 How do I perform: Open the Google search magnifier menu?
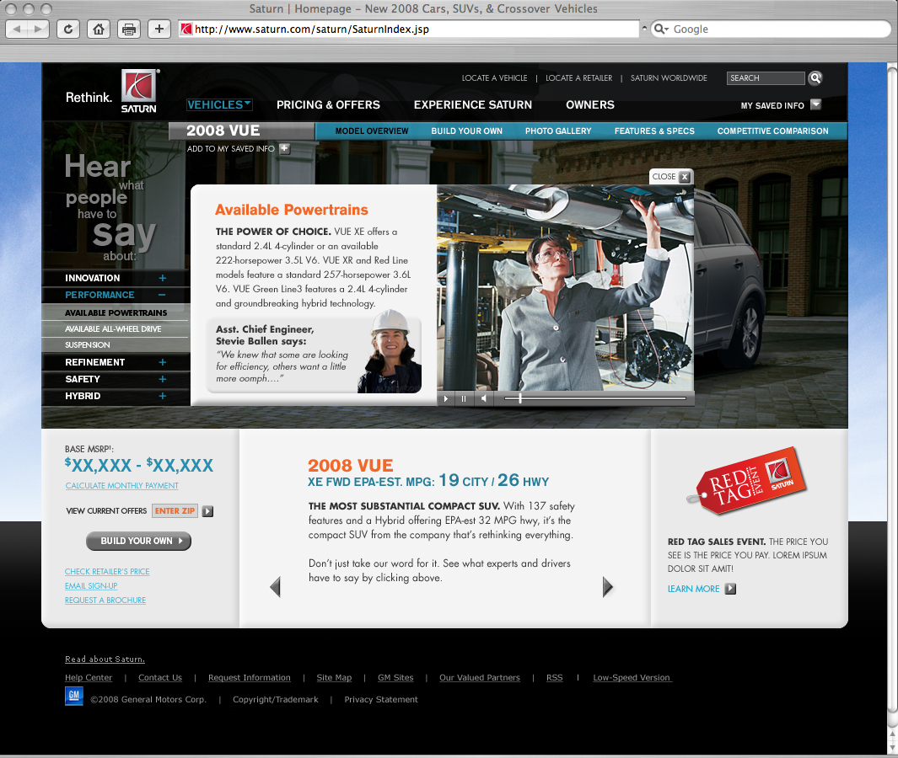pyautogui.click(x=661, y=29)
